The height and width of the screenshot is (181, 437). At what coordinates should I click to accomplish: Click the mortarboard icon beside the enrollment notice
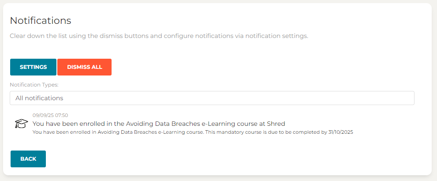[21, 124]
